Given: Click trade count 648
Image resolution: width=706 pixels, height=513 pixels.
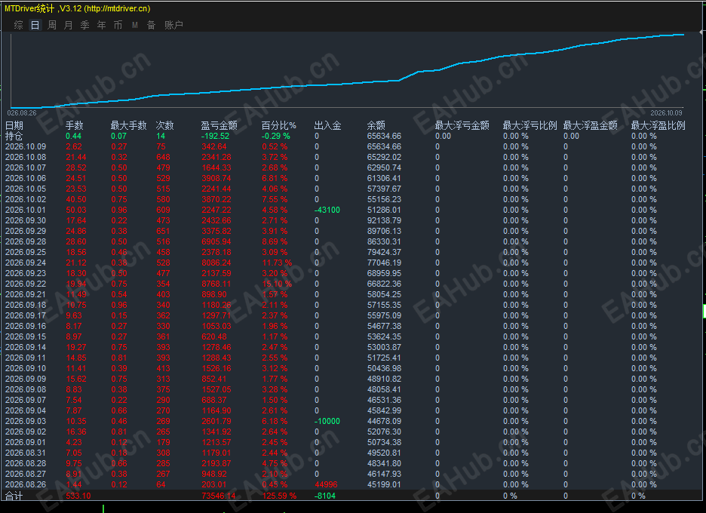Looking at the screenshot, I should click(x=163, y=157).
